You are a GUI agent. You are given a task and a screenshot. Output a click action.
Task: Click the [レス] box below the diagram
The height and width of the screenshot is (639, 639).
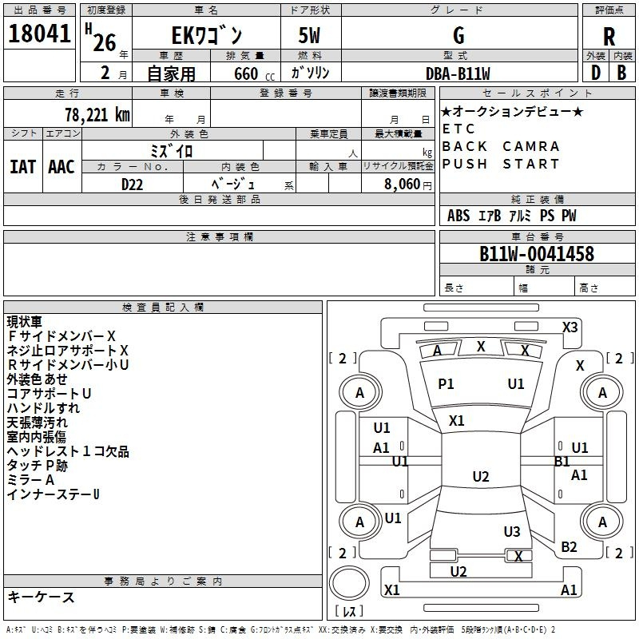[349, 612]
